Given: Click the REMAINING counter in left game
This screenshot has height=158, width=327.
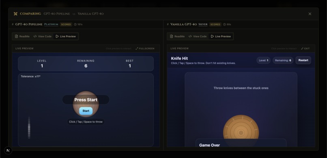Looking at the screenshot, I should (86, 64).
